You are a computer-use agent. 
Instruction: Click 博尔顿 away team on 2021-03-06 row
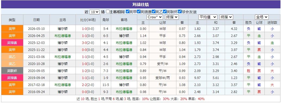[124, 57]
